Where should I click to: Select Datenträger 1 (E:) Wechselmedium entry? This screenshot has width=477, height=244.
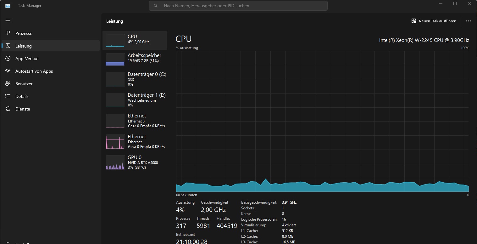(x=135, y=100)
